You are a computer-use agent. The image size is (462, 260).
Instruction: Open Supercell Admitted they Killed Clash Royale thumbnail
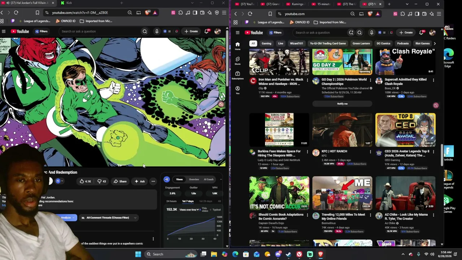coord(405,62)
